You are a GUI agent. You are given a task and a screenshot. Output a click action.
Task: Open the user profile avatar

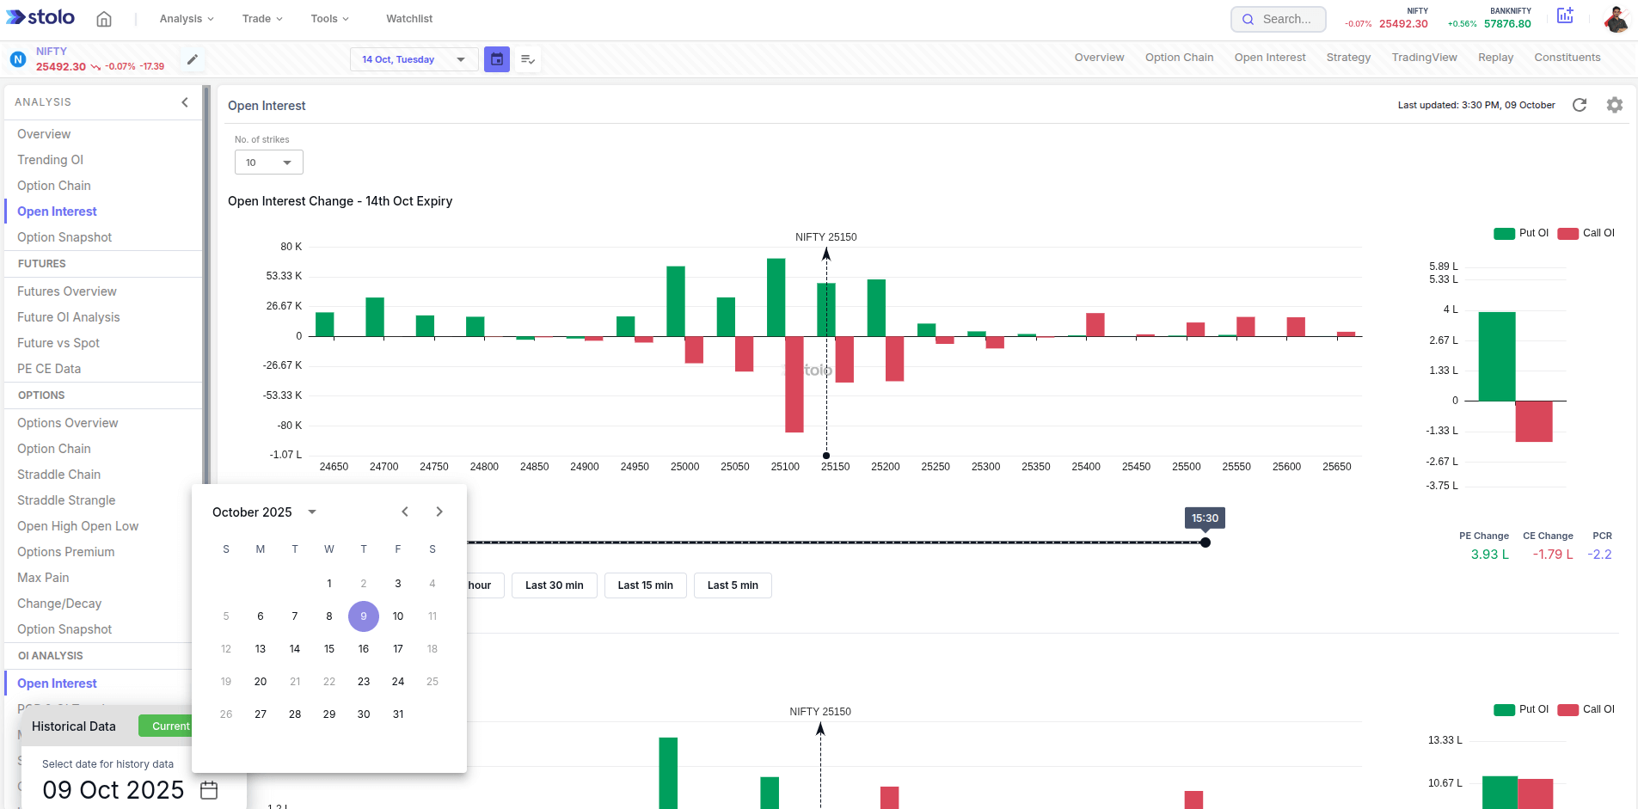1617,18
